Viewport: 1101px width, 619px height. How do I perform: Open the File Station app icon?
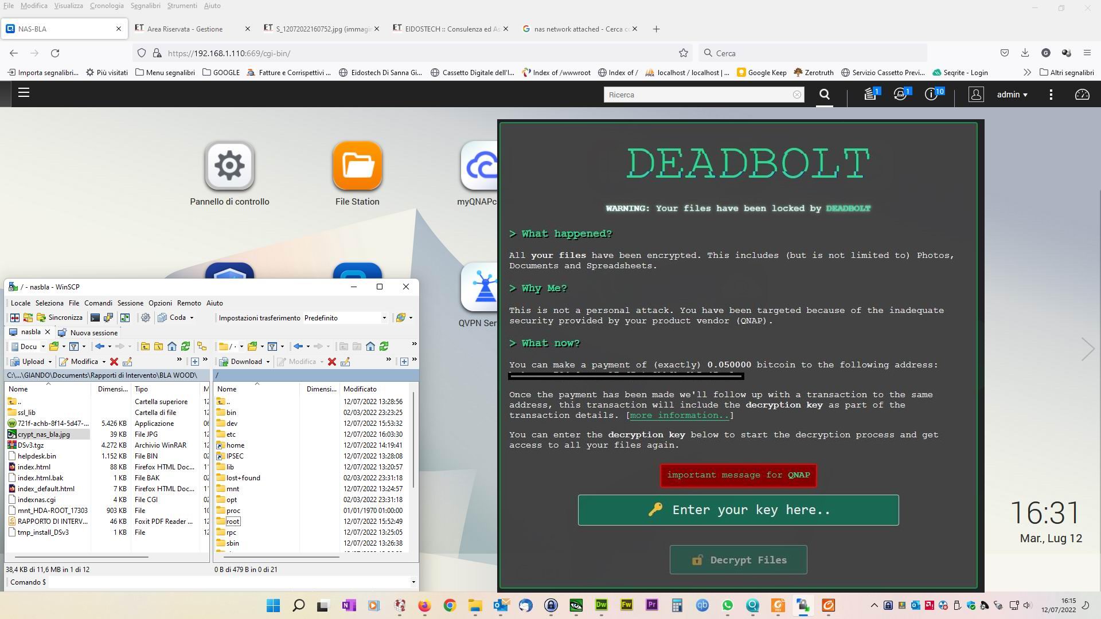click(357, 166)
